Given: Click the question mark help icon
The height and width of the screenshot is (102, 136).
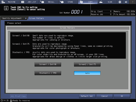Looking at the screenshot, I should pyautogui.click(x=133, y=2).
